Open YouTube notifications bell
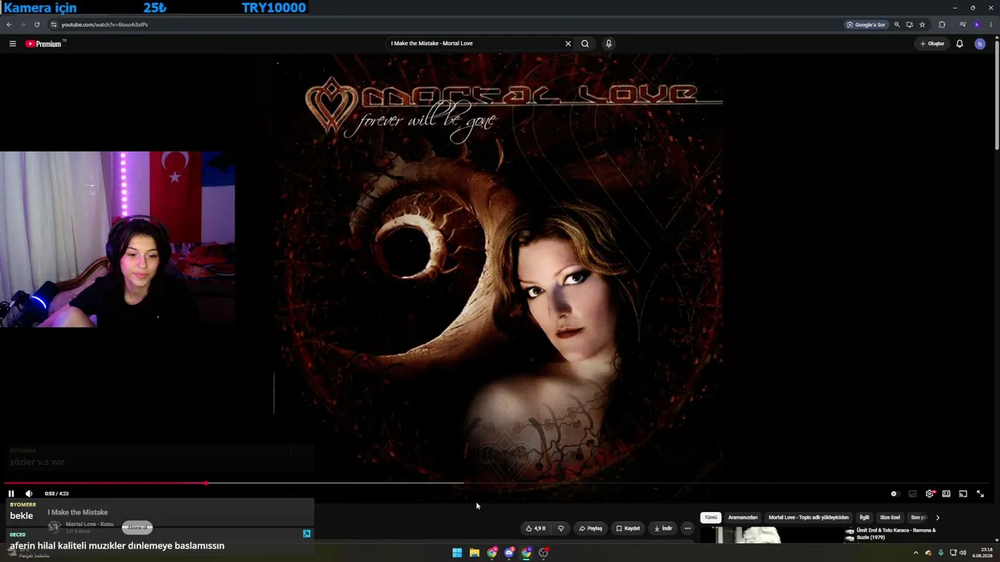Screen dimensions: 1000x562 coord(959,44)
